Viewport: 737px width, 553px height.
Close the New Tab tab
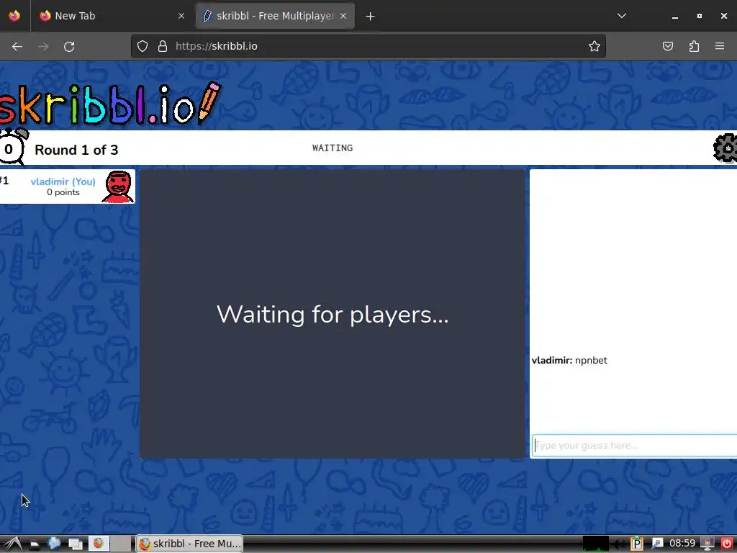pos(181,16)
